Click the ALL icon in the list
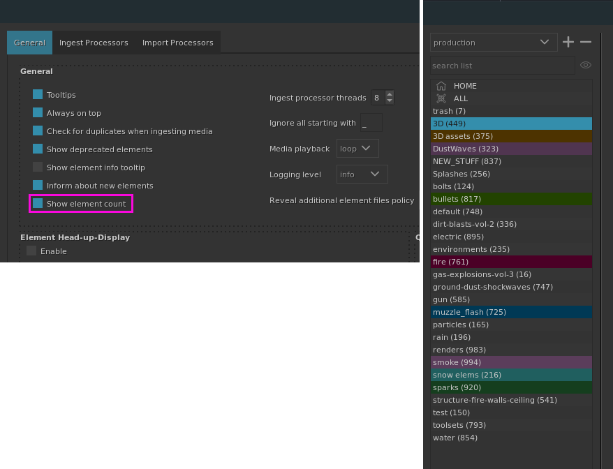 pyautogui.click(x=441, y=98)
